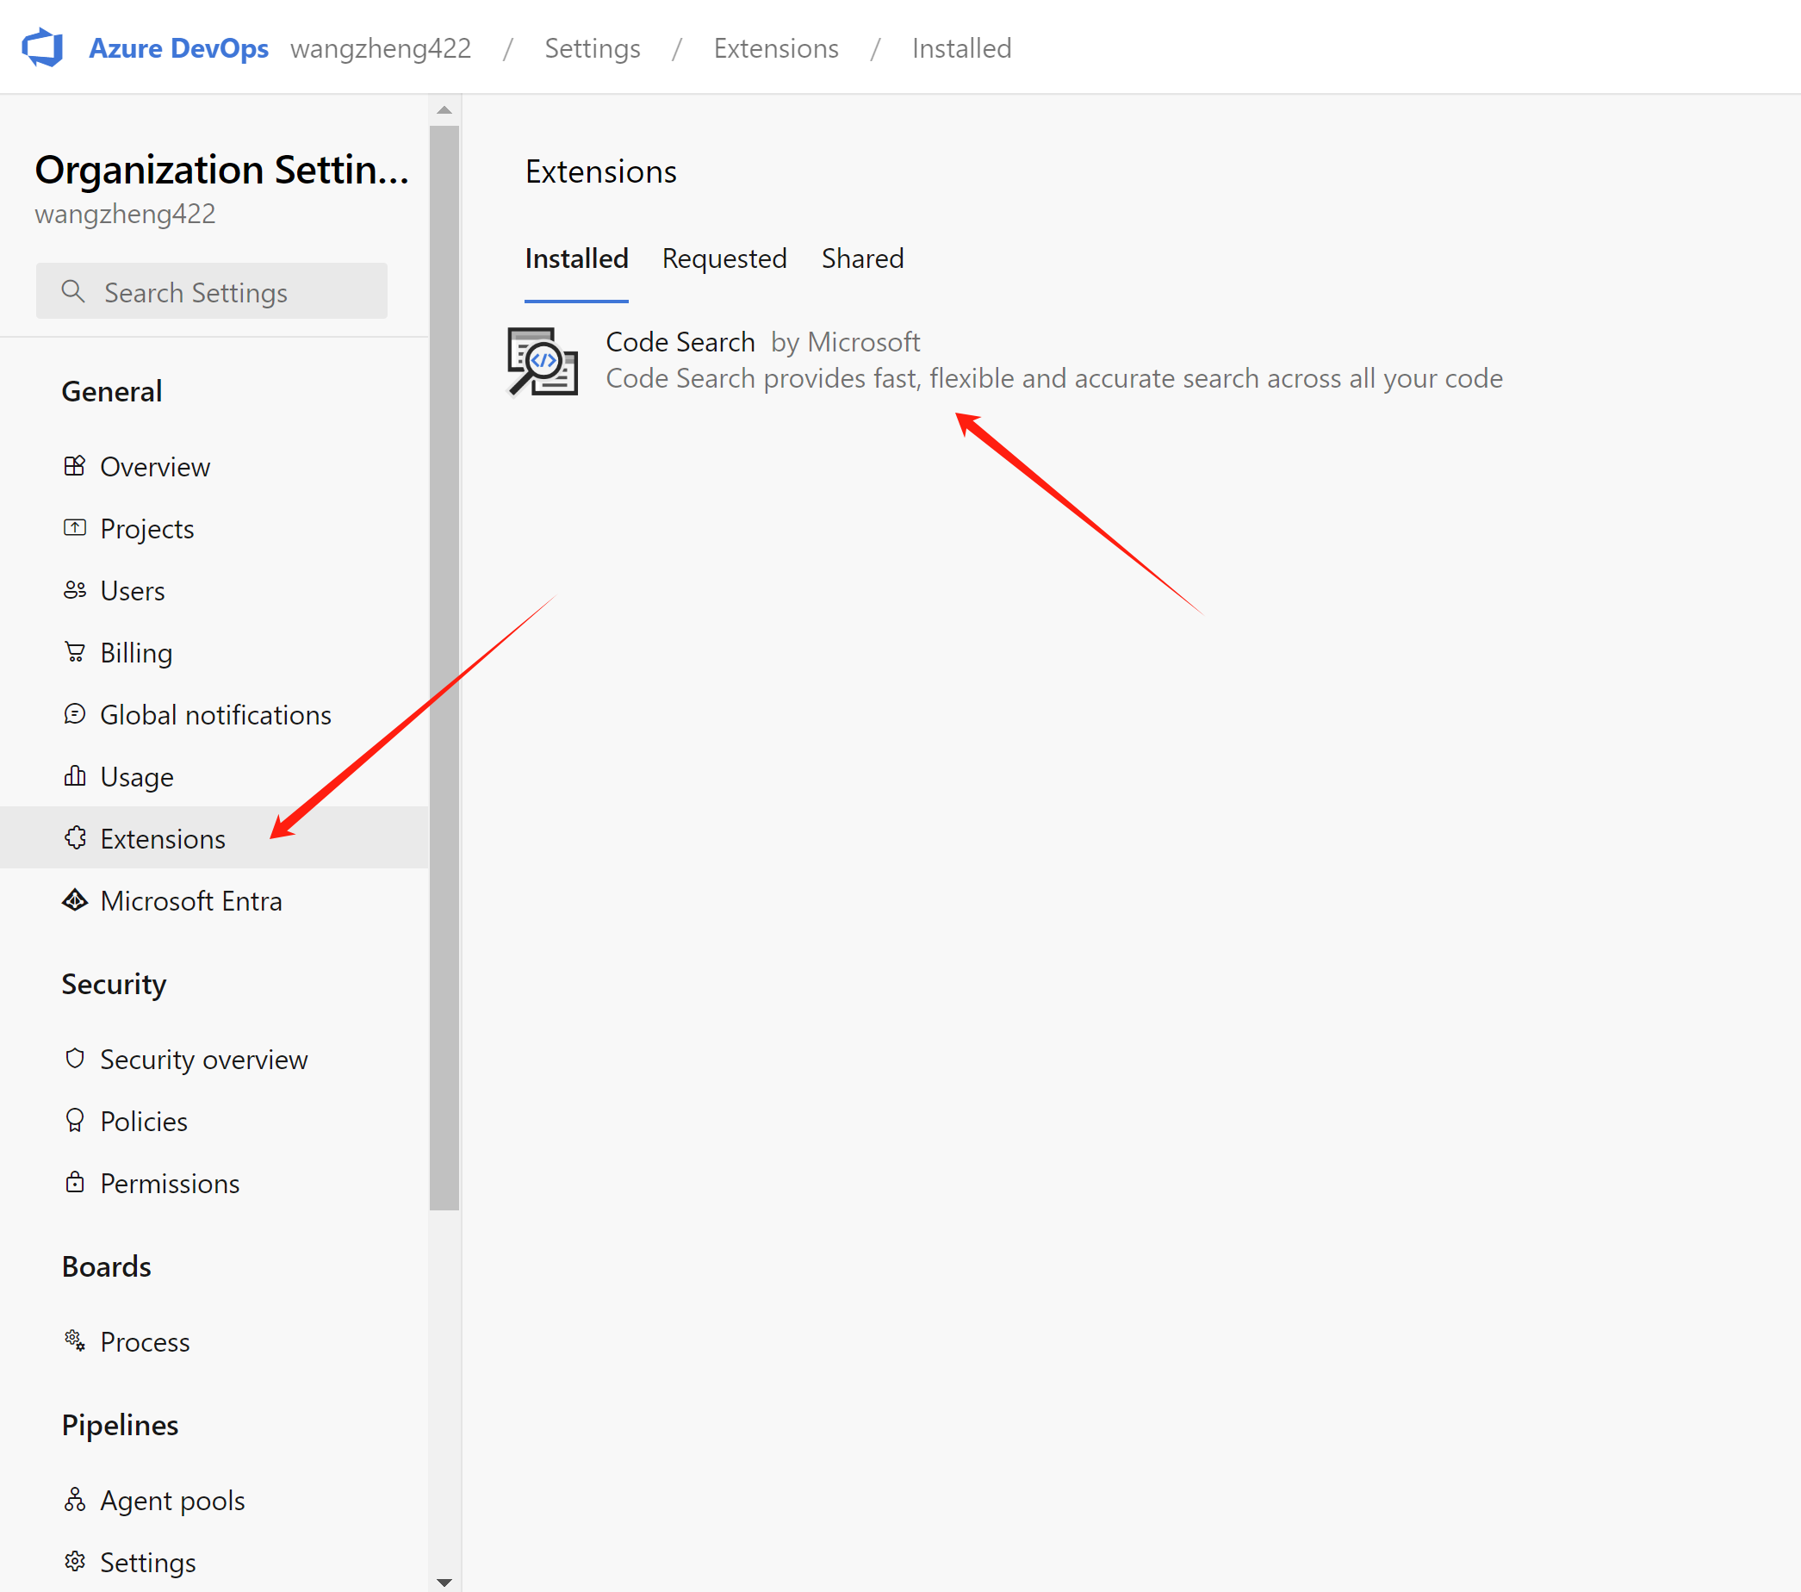The image size is (1801, 1592).
Task: Click the Azure DevOps logo icon
Action: 42,47
